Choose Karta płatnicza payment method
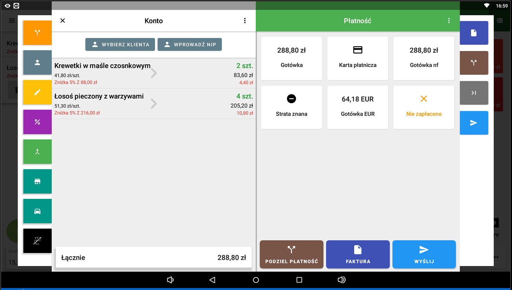Viewport: 512px width, 290px height. click(x=358, y=58)
